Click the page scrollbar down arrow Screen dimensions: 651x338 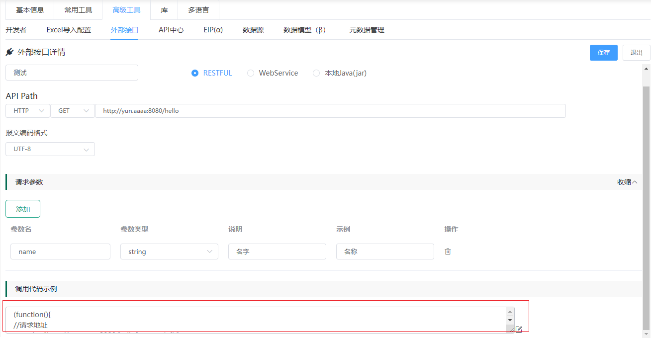pyautogui.click(x=647, y=334)
